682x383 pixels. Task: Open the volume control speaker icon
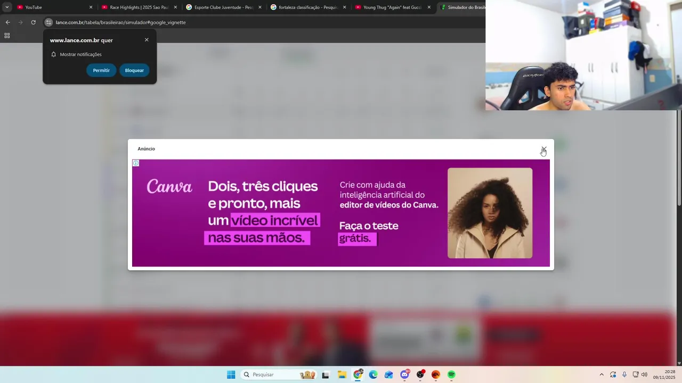(x=644, y=374)
